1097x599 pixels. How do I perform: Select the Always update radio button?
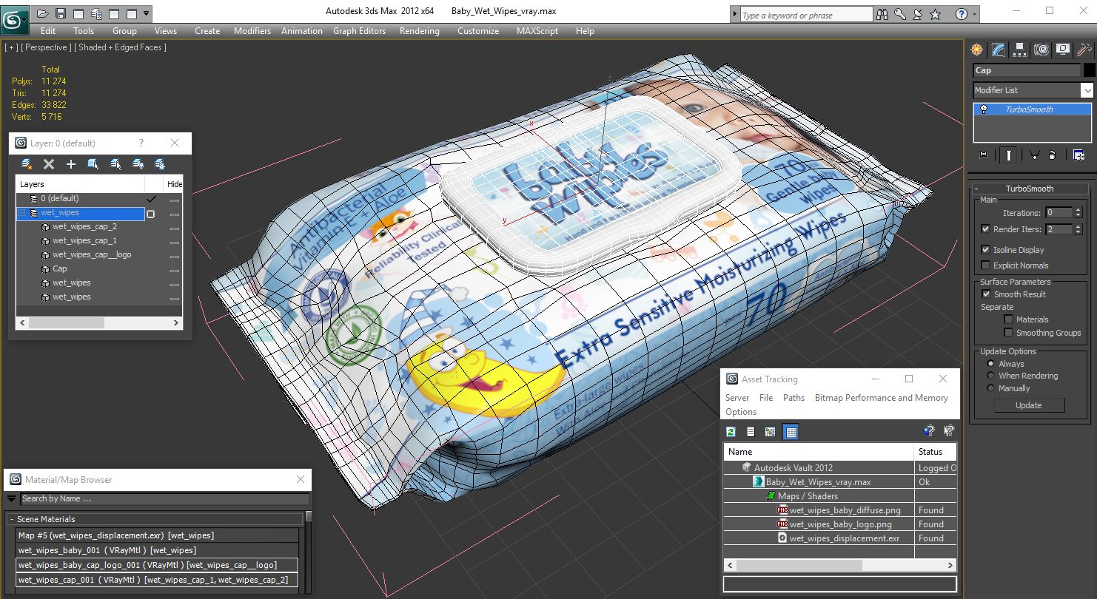click(991, 364)
